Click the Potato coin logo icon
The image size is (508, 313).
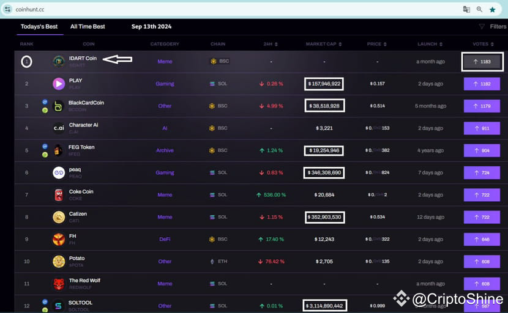(x=59, y=262)
